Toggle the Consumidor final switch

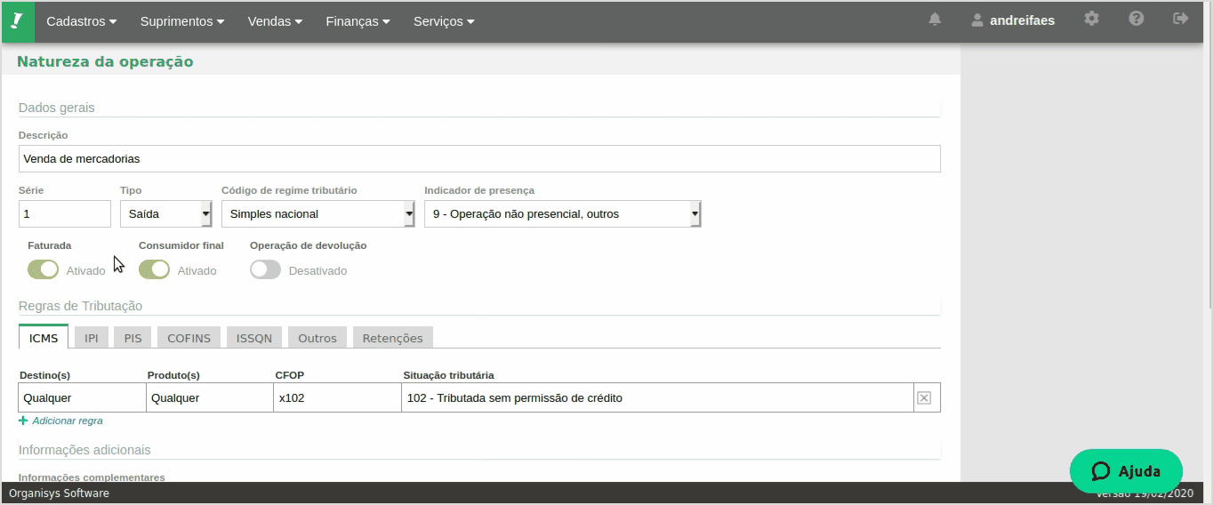coord(154,269)
